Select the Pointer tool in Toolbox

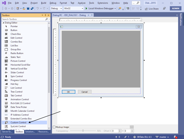[6, 26]
